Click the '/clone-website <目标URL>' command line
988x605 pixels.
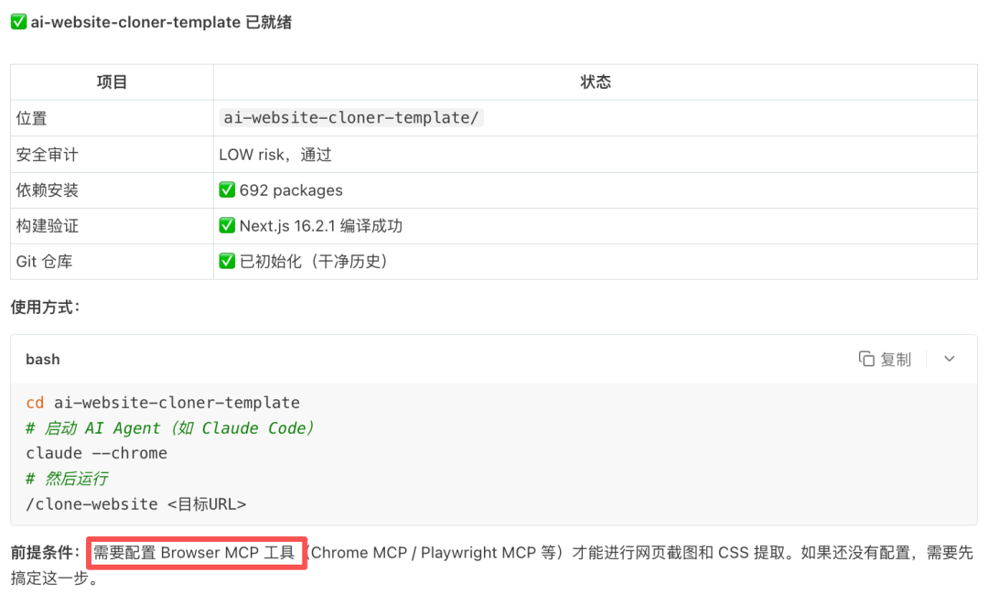pyautogui.click(x=136, y=503)
